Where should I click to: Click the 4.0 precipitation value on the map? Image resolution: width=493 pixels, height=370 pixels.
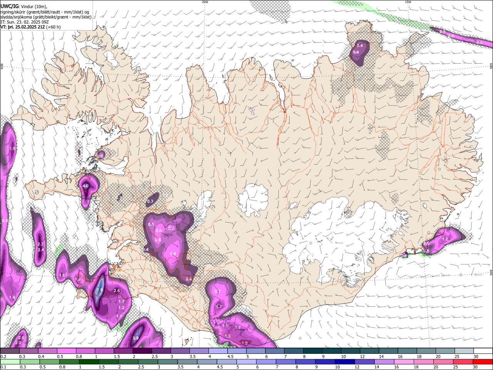86,186
